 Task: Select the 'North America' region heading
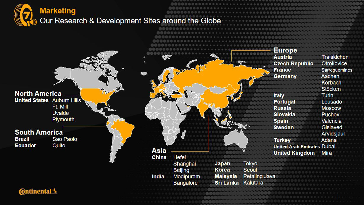pos(38,94)
